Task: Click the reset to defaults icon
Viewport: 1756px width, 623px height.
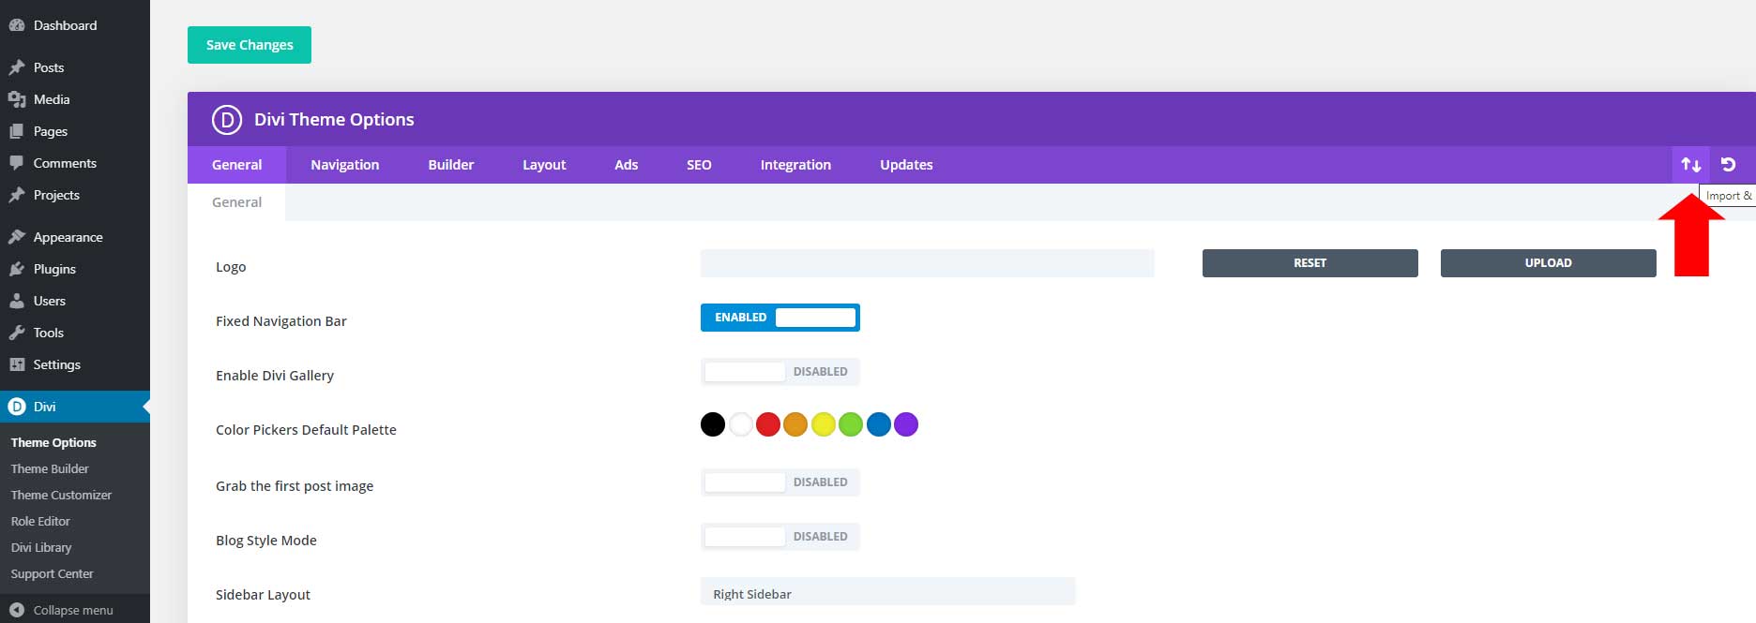Action: coord(1728,165)
